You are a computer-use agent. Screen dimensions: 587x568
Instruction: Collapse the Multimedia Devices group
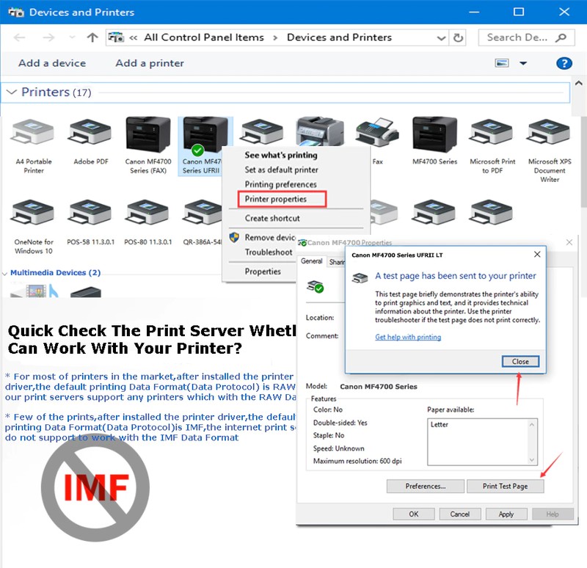click(5, 273)
